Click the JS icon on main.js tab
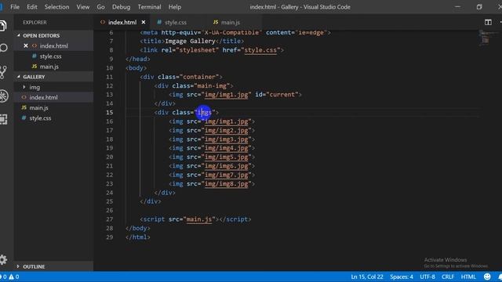Image resolution: width=502 pixels, height=282 pixels. [x=216, y=22]
